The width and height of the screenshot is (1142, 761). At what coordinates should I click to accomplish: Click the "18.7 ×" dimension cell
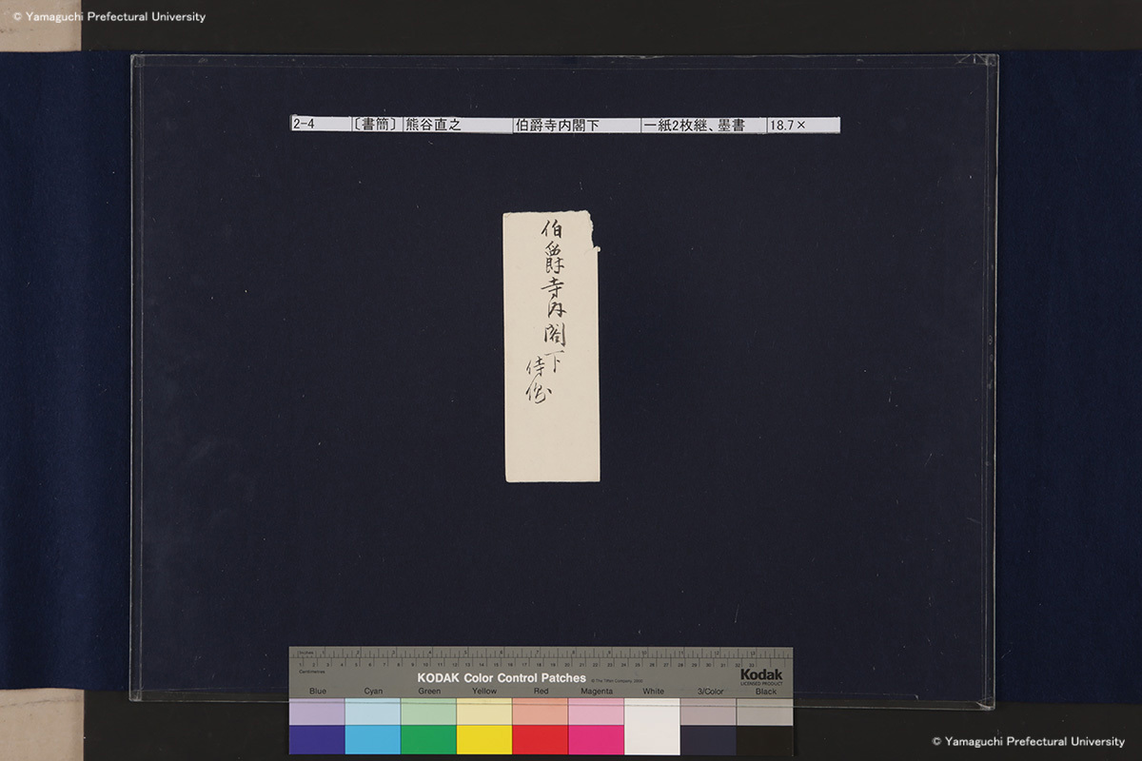pyautogui.click(x=803, y=125)
